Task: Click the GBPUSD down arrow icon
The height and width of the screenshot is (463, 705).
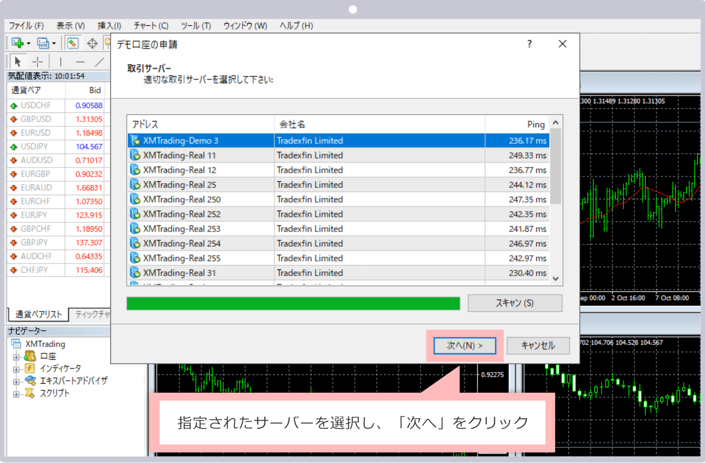Action: click(14, 119)
